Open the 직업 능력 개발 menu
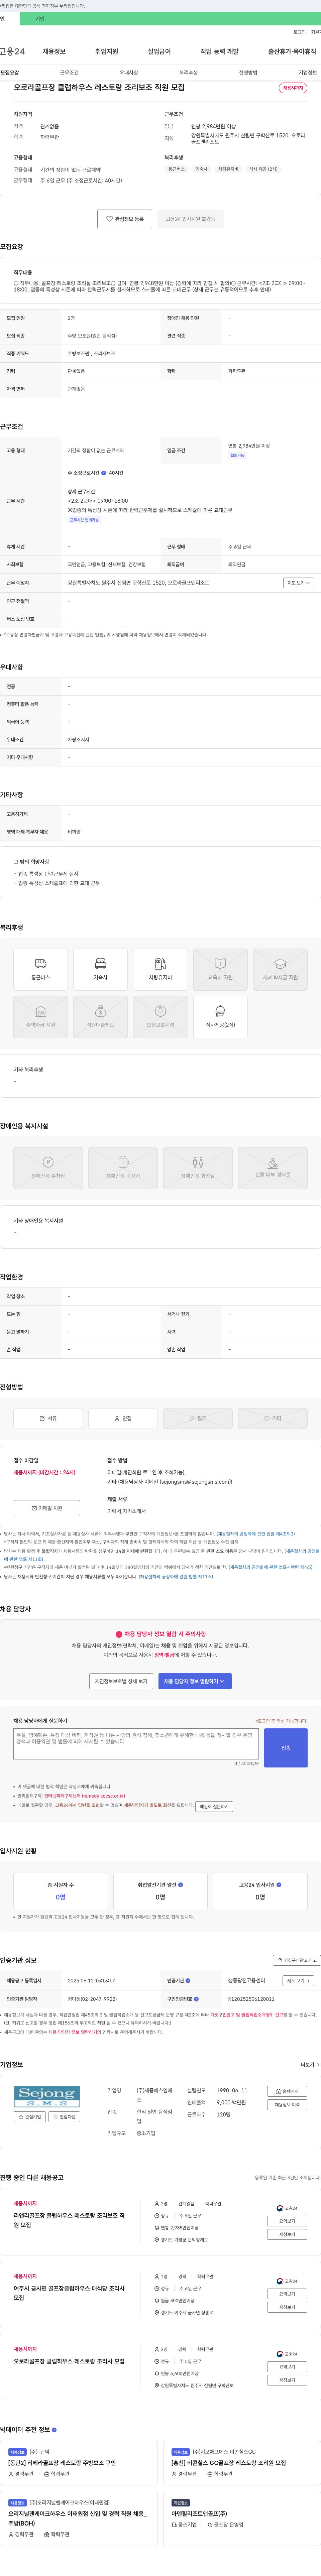This screenshot has width=321, height=2576. [x=219, y=51]
